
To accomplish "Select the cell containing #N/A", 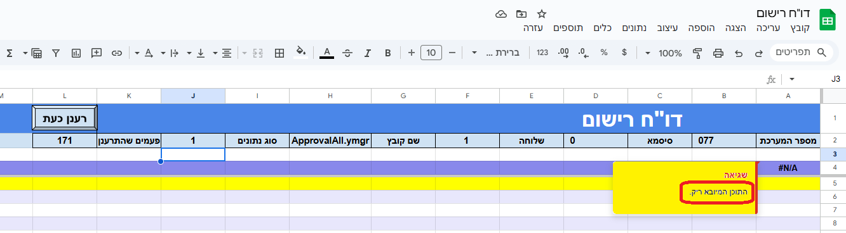I will (x=788, y=168).
